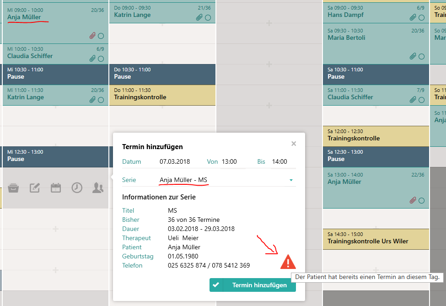
Task: Open Do 11:00 Trainingskontrolle appointment
Action: tap(162, 95)
